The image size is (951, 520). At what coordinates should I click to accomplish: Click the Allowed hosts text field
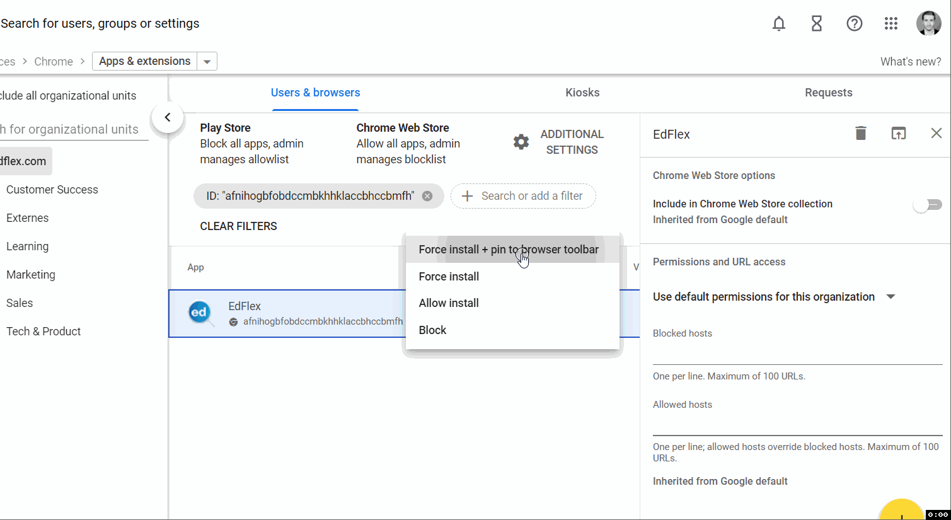click(797, 425)
